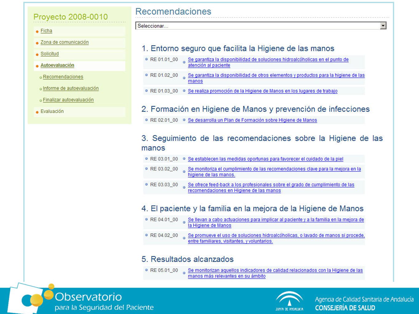The width and height of the screenshot is (419, 314).
Task: Open link about implicar al paciente y familia
Action: tap(276, 222)
